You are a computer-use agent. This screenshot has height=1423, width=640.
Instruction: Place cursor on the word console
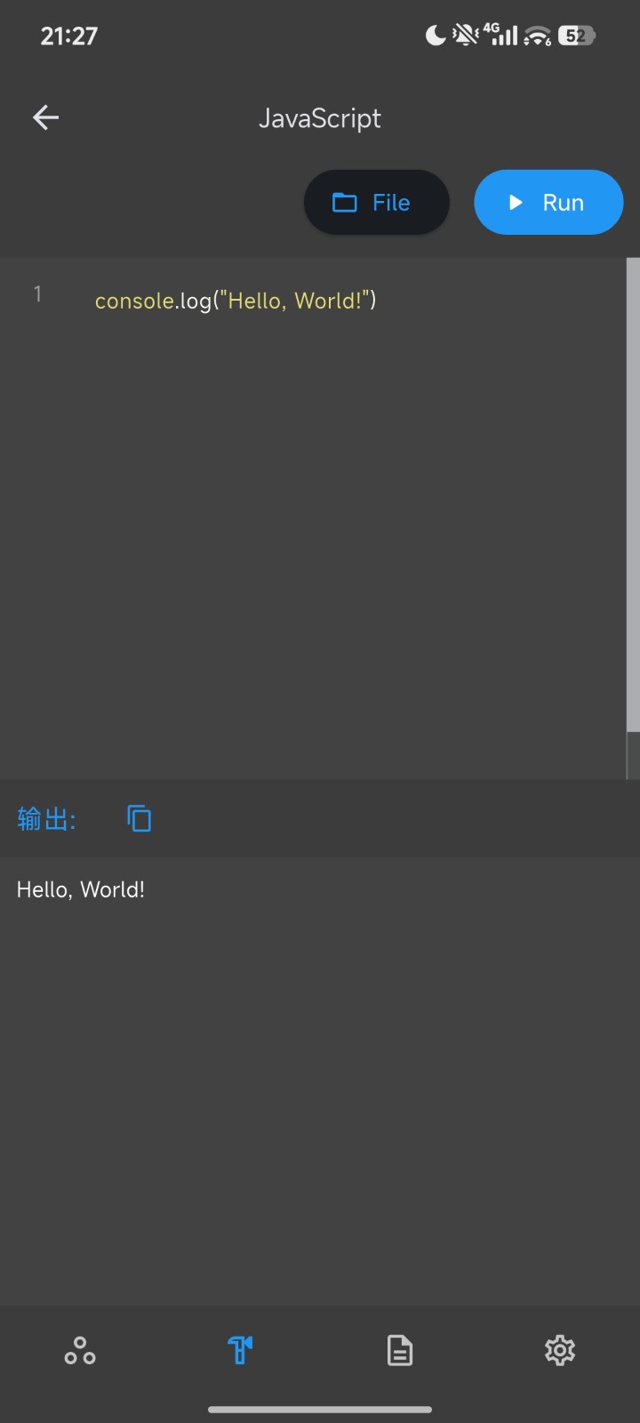134,301
